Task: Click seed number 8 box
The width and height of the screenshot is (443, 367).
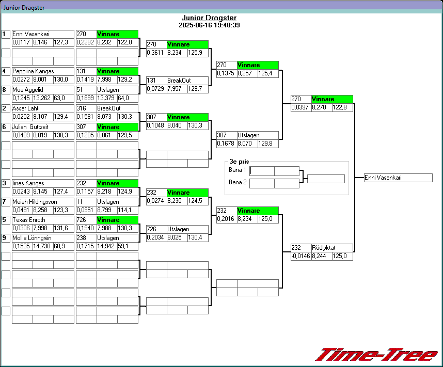Action: click(6, 90)
